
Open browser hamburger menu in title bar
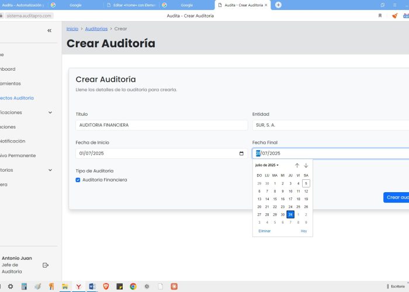pos(394,5)
